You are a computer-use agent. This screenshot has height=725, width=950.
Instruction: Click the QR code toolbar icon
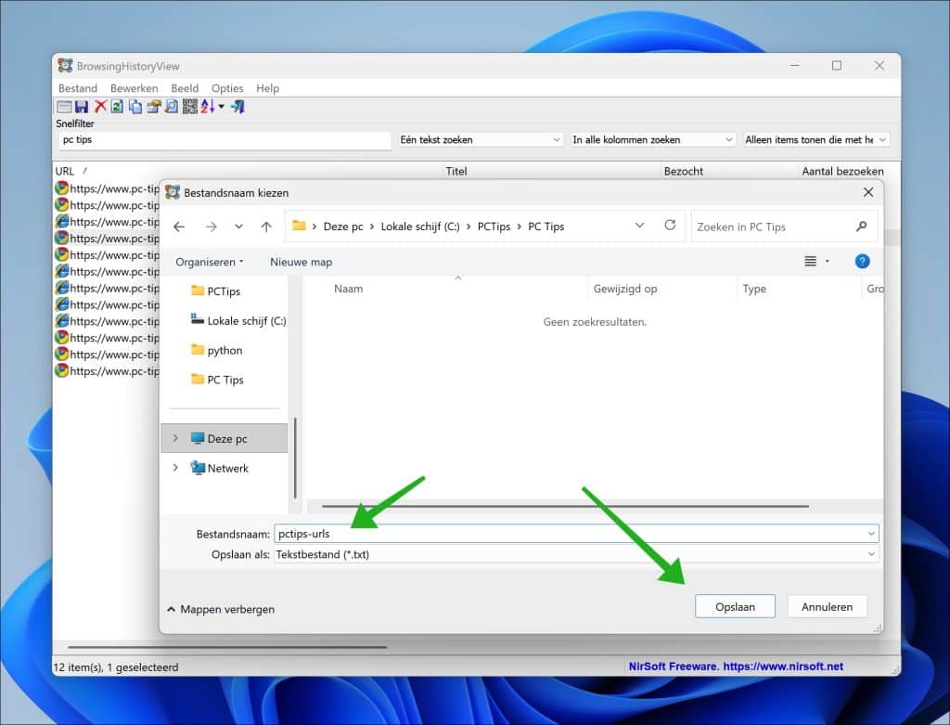pyautogui.click(x=189, y=108)
